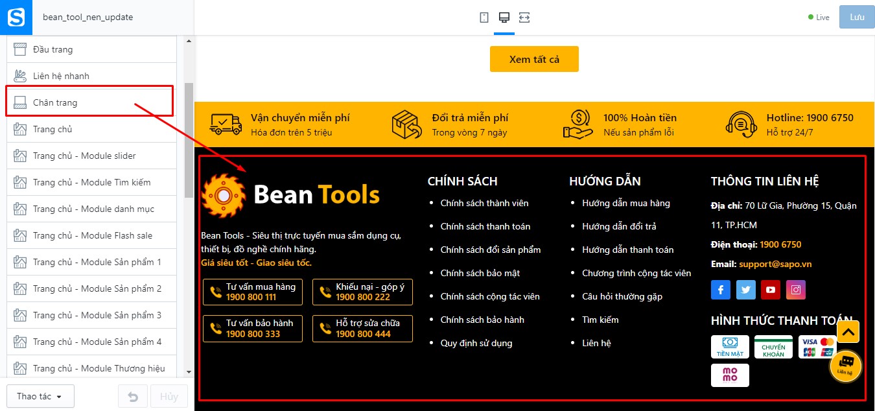The image size is (875, 411).
Task: Open Trang chủ - Module slider
Action: pos(91,156)
